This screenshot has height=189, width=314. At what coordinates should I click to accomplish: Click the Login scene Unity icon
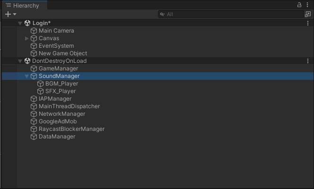pos(27,23)
